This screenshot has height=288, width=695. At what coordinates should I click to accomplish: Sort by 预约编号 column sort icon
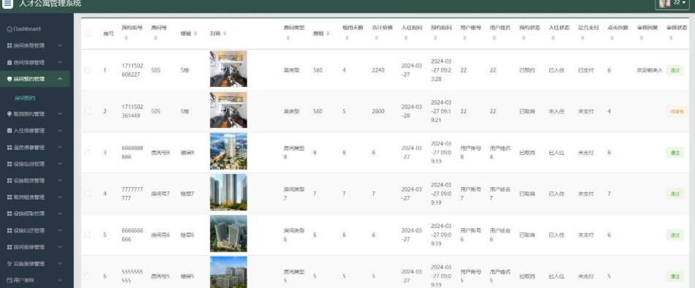pos(126,38)
